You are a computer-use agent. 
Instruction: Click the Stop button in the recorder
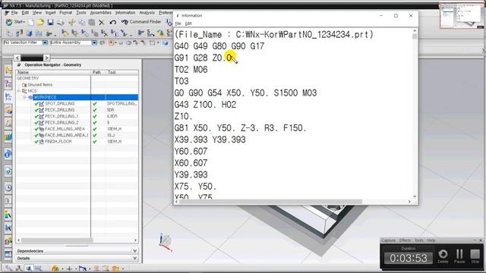coord(475,256)
